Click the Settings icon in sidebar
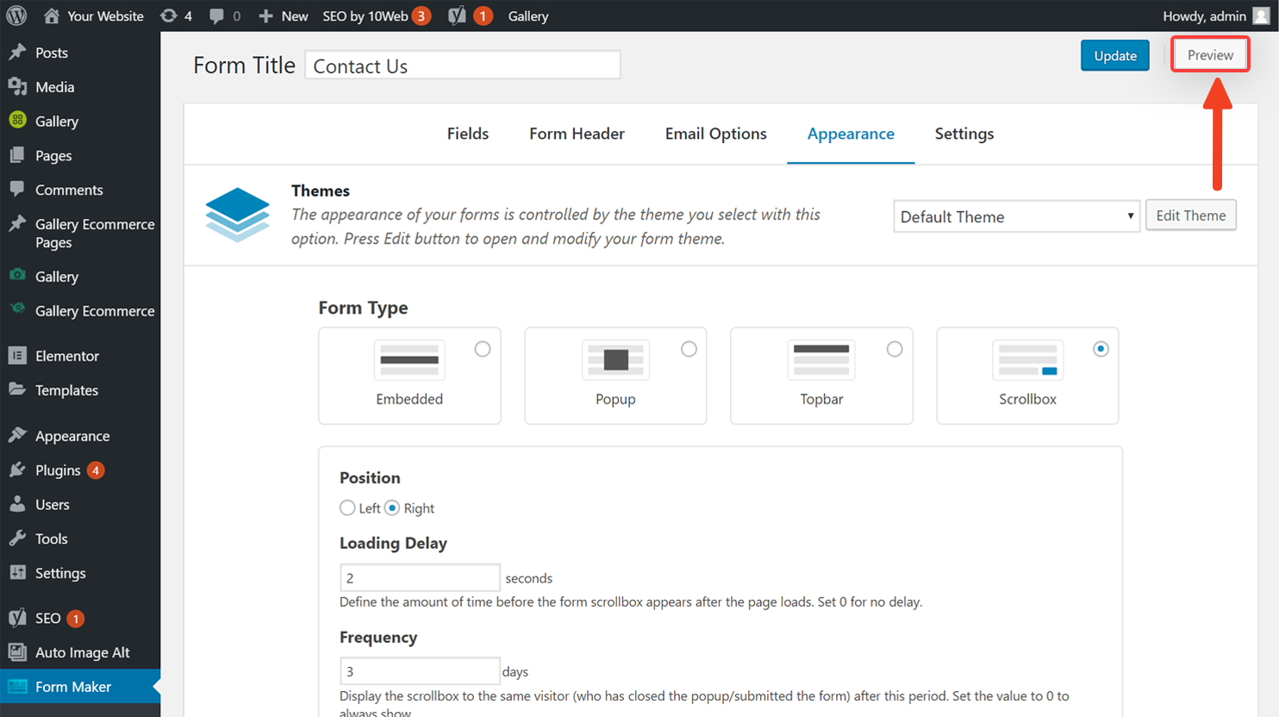This screenshot has width=1279, height=717. click(x=17, y=572)
